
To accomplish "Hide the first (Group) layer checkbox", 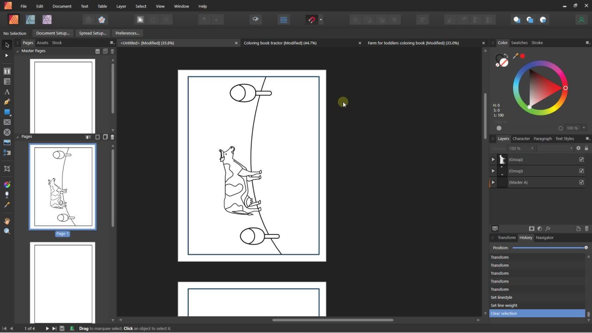I will tap(581, 160).
